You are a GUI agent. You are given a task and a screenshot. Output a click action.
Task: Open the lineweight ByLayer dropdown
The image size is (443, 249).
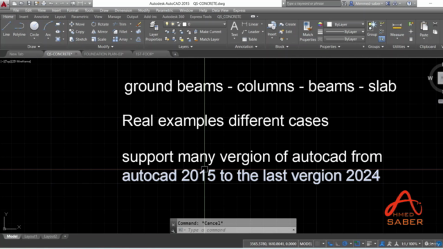coord(345,32)
